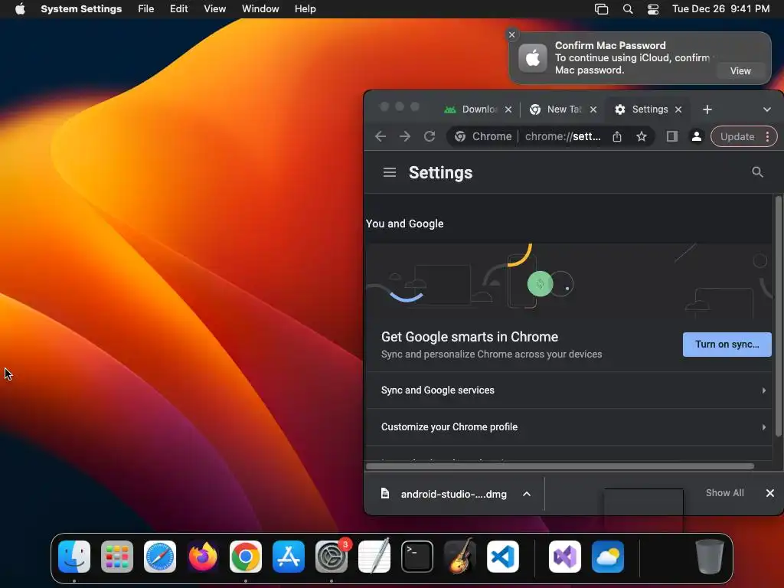784x588 pixels.
Task: Open the tab search dropdown arrow
Action: tap(766, 109)
